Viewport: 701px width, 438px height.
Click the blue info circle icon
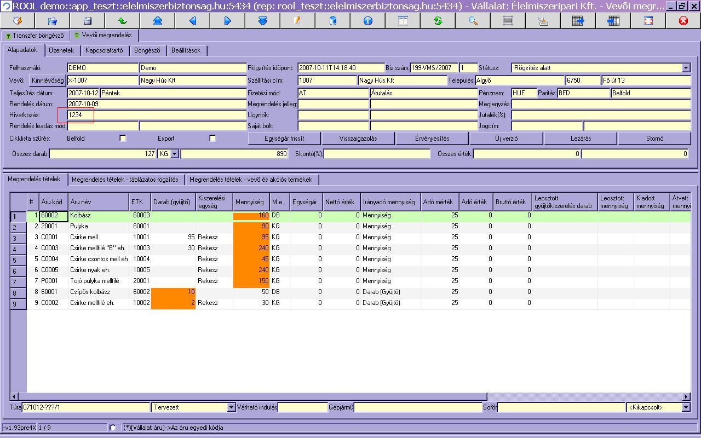368,21
